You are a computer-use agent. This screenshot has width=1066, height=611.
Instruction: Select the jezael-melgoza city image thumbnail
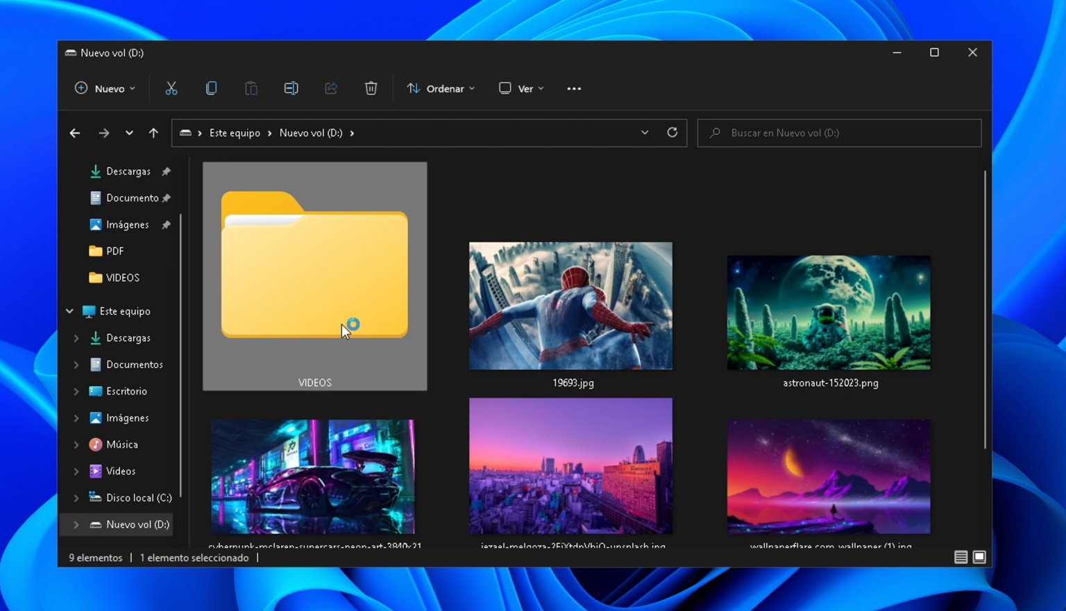570,465
